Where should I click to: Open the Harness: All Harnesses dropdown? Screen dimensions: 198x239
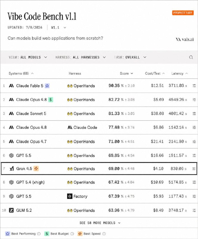coord(81,57)
